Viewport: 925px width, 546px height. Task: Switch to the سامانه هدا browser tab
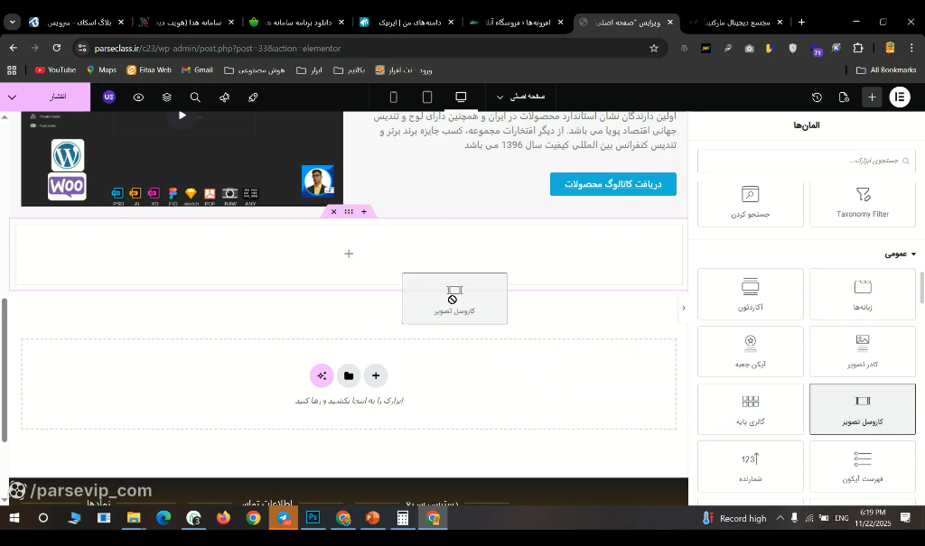[186, 23]
